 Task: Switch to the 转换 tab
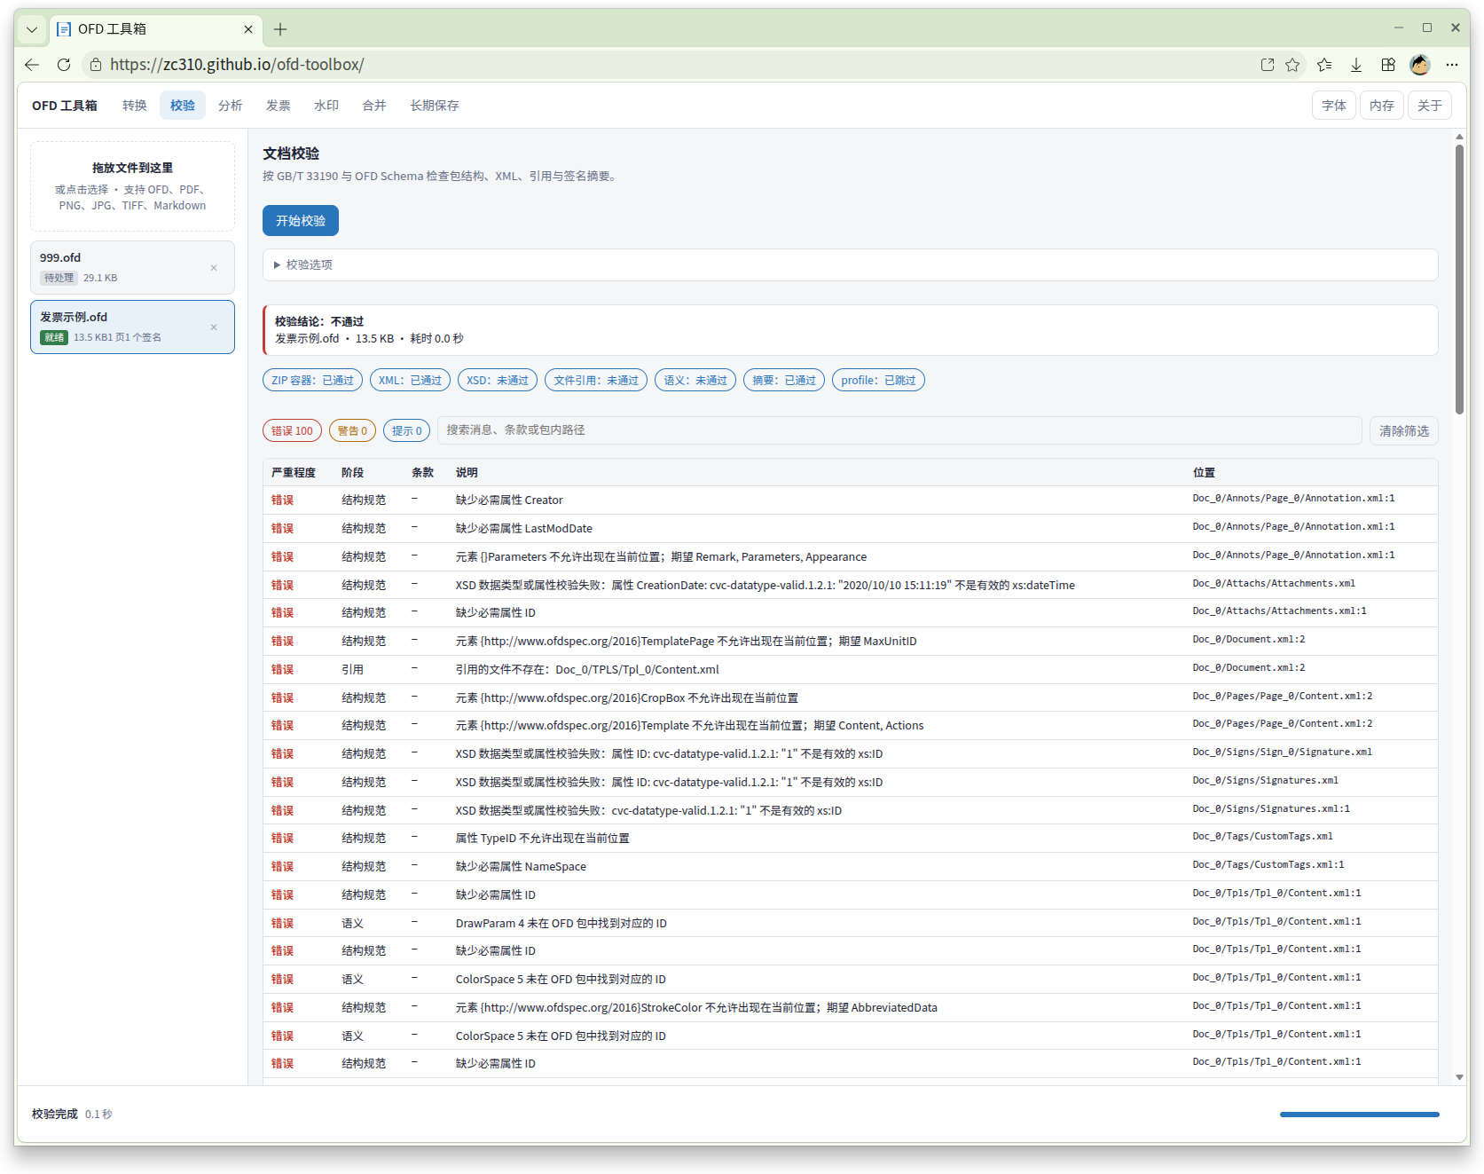pos(135,106)
